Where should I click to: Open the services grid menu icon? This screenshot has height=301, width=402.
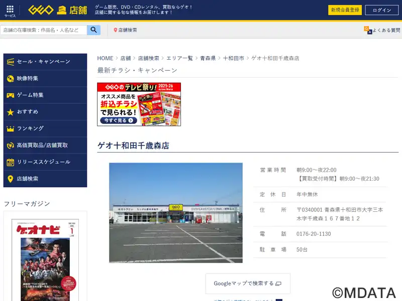[x=10, y=10]
